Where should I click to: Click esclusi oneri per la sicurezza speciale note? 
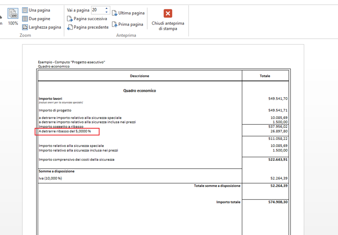click(x=61, y=102)
